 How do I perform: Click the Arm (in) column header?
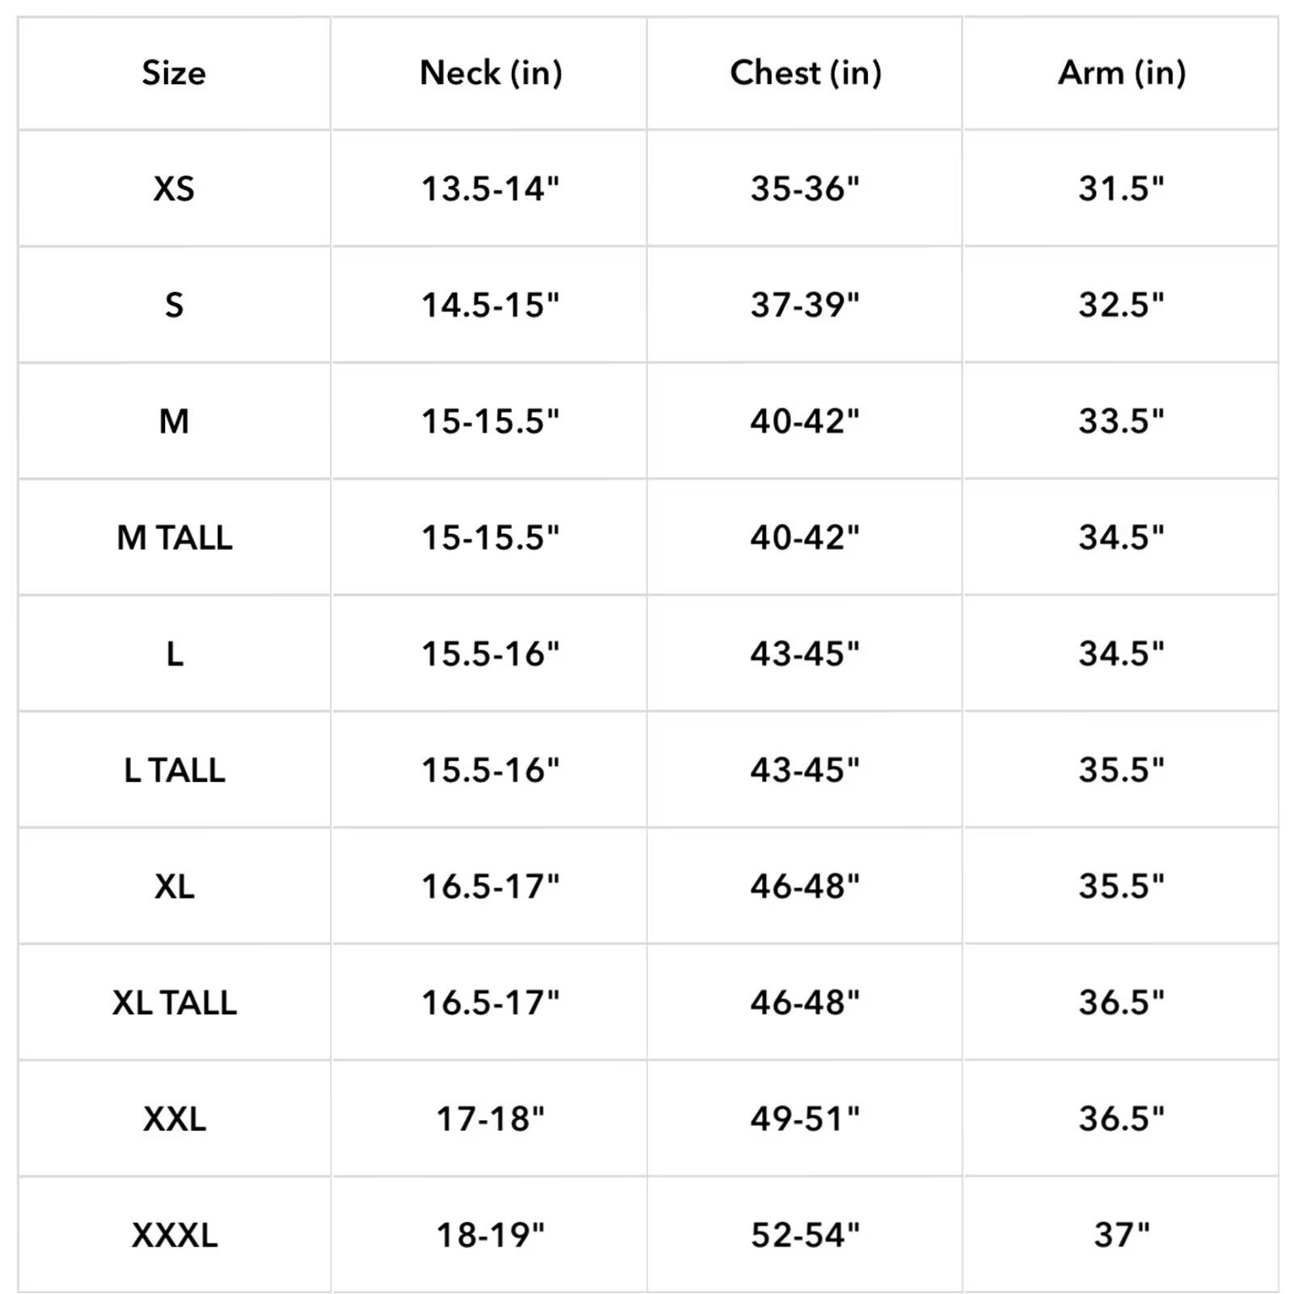click(x=1122, y=74)
